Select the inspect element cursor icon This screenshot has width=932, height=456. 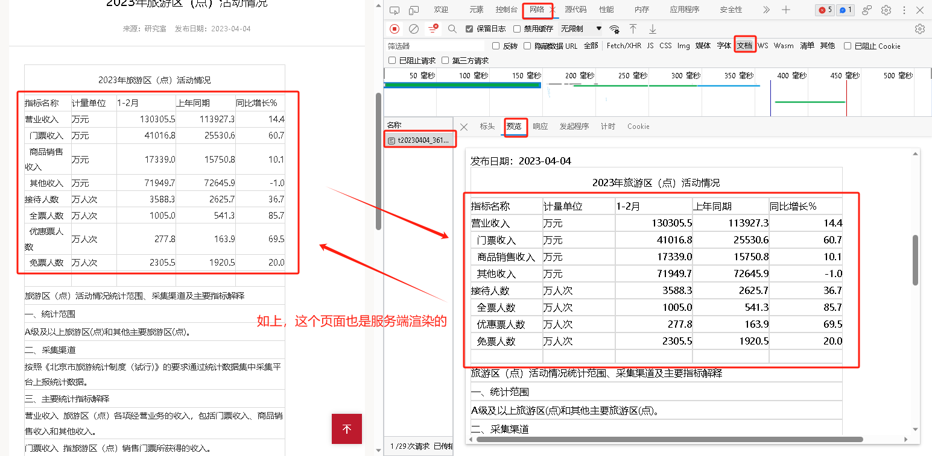tap(395, 10)
